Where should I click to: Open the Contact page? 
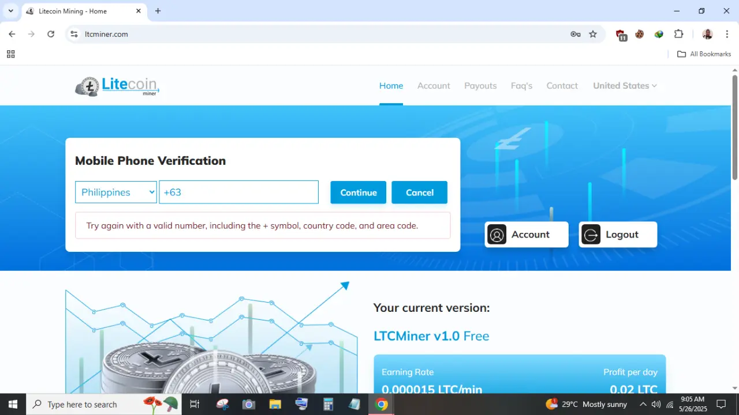pos(562,85)
